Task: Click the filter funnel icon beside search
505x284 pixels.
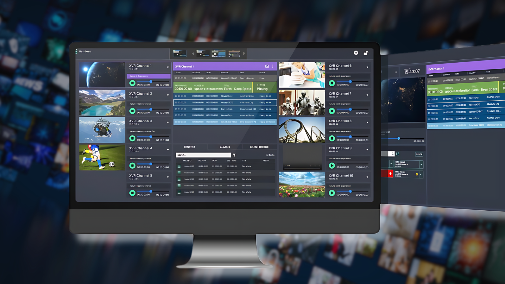Action: pos(234,155)
